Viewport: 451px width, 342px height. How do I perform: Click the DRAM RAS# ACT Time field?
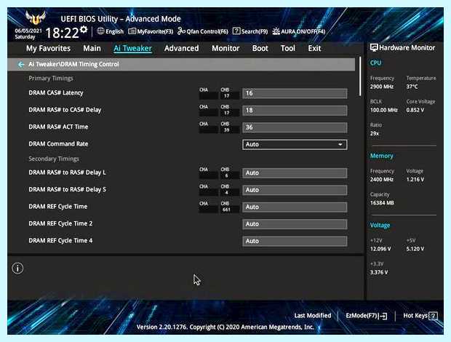point(295,127)
